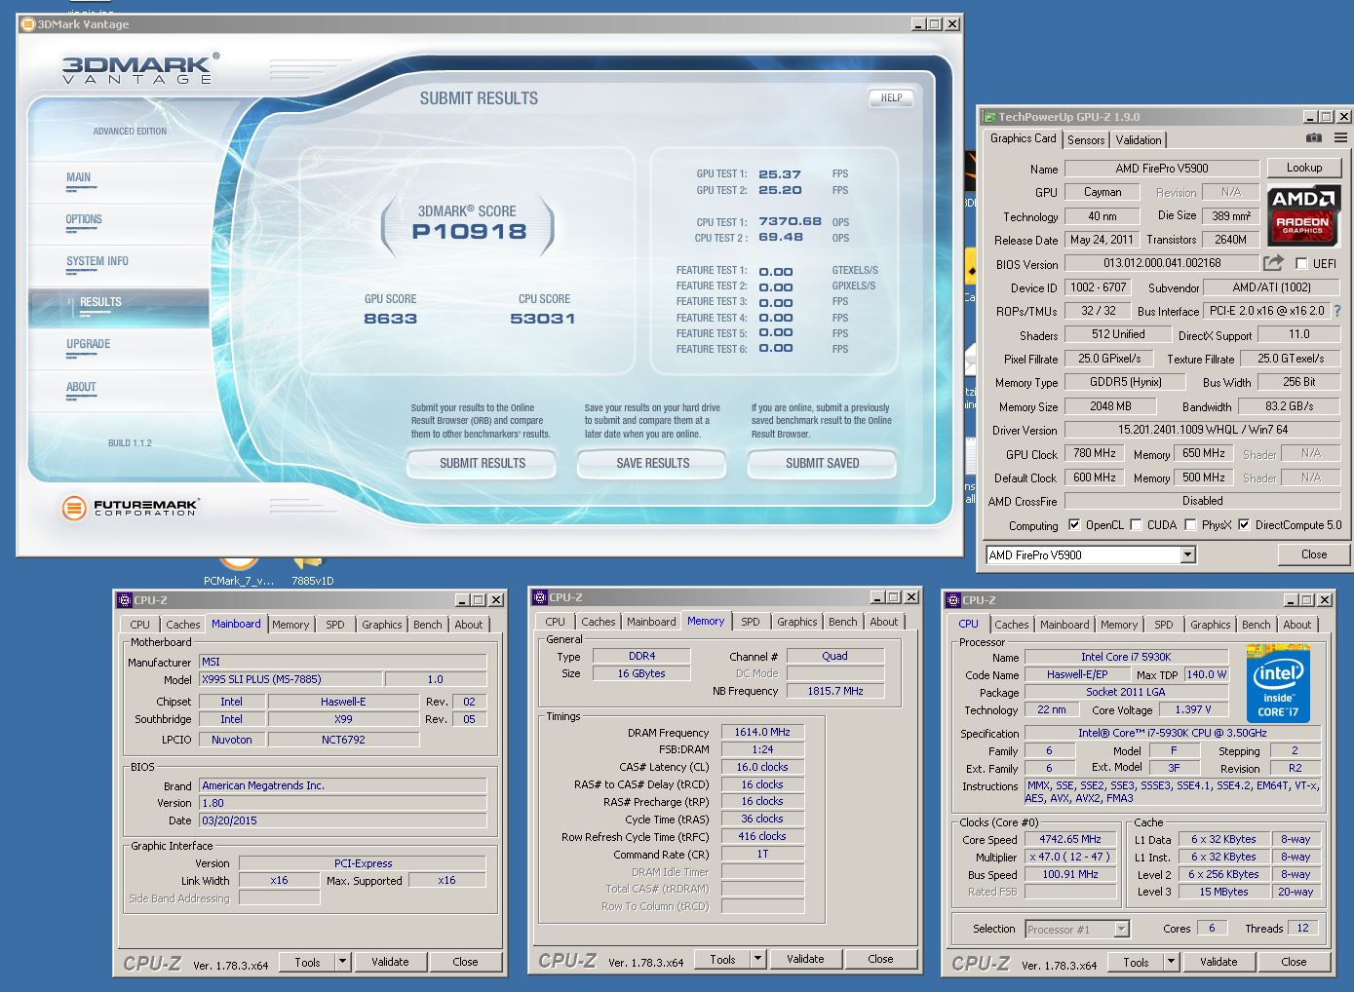Click Validate in the Memory CPU-Z window
The width and height of the screenshot is (1354, 992).
(x=805, y=959)
